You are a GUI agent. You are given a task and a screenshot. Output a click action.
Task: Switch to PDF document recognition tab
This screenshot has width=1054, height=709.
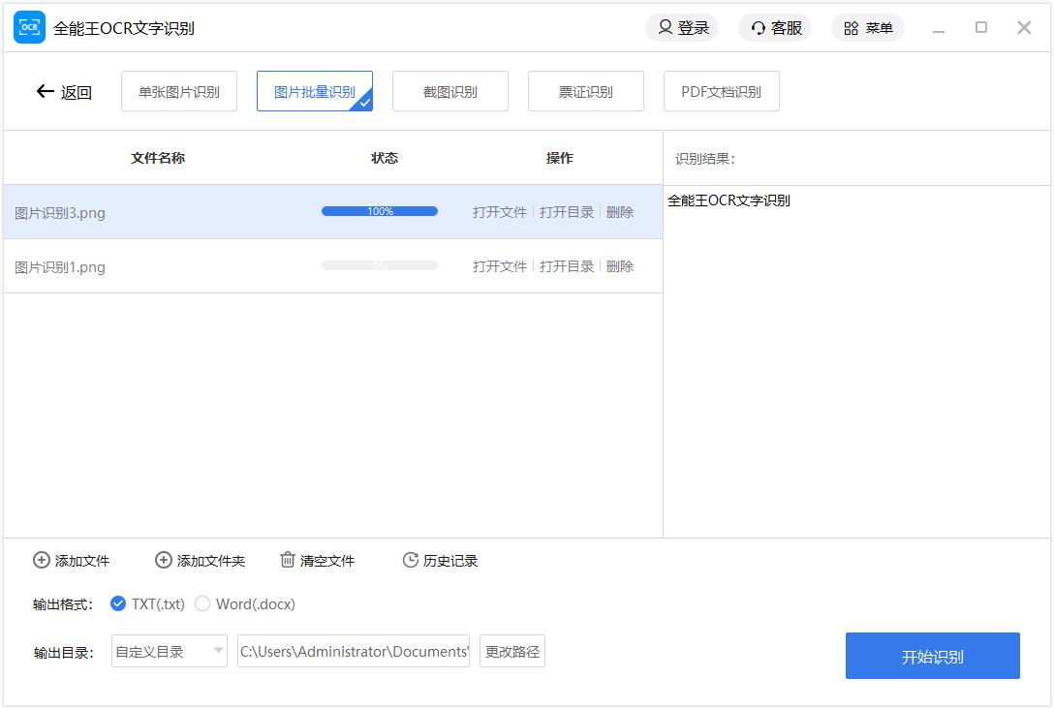point(721,92)
